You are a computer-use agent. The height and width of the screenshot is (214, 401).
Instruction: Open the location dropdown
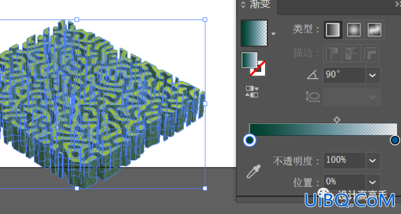(373, 182)
